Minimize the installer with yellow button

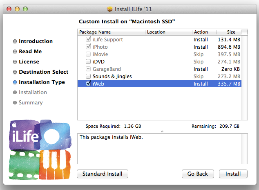point(17,9)
